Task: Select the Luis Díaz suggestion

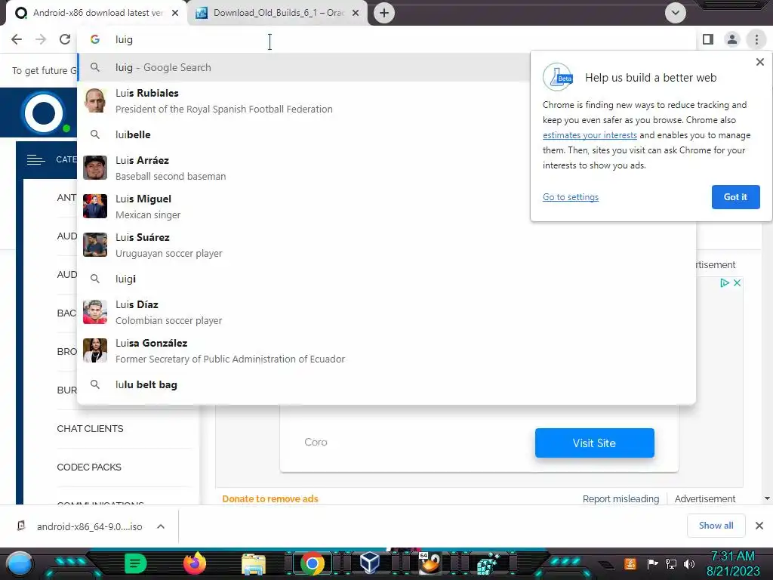Action: click(x=386, y=312)
